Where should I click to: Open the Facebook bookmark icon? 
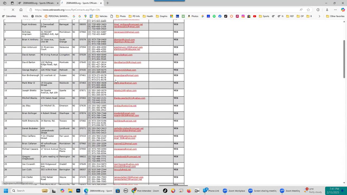[x=220, y=16]
